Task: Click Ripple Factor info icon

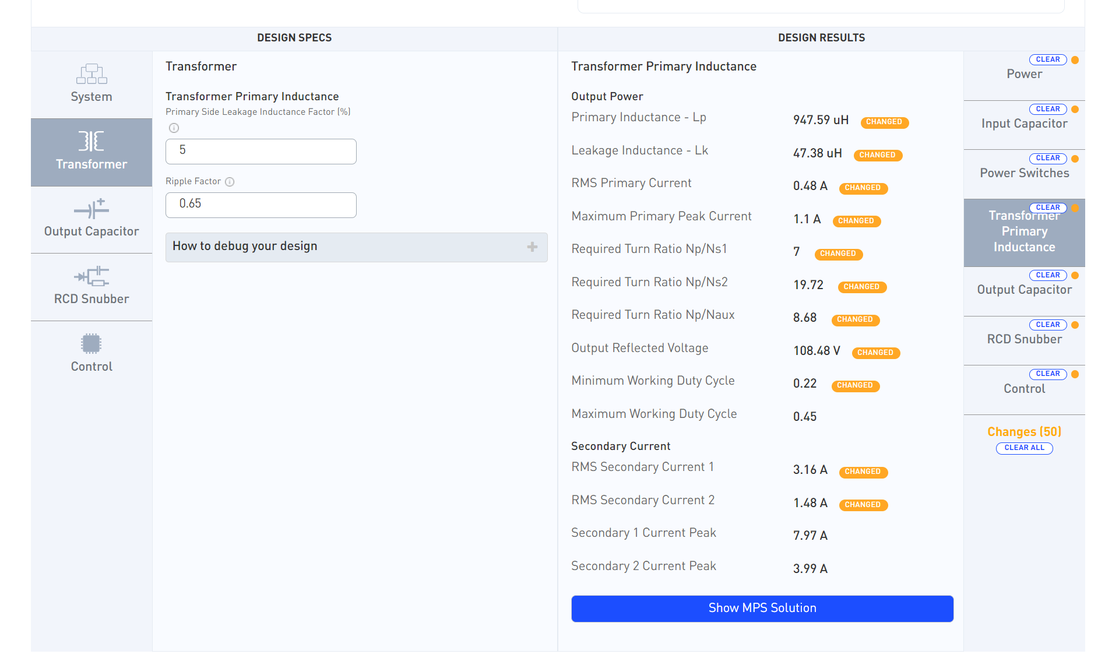Action: point(230,182)
